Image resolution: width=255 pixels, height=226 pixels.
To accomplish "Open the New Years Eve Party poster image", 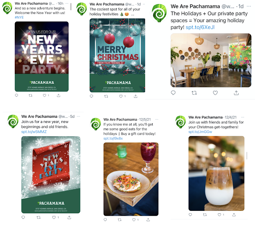I will click(x=41, y=57).
